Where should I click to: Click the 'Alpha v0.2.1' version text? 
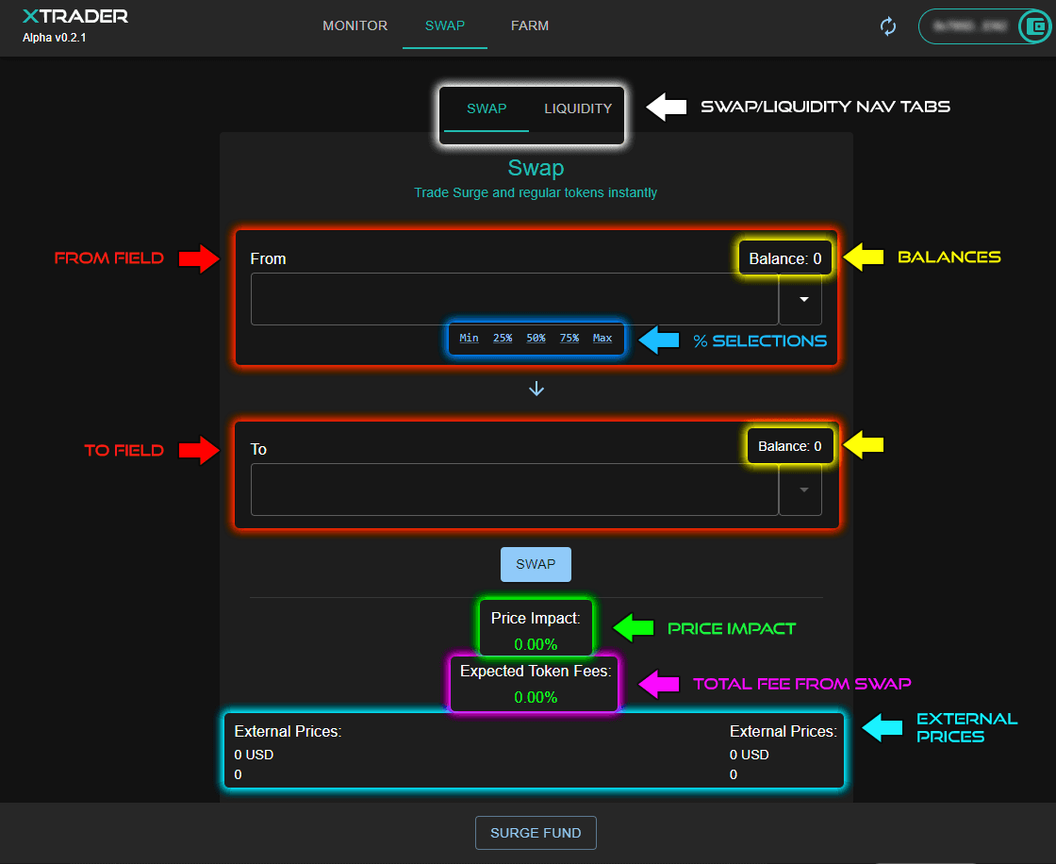[55, 38]
